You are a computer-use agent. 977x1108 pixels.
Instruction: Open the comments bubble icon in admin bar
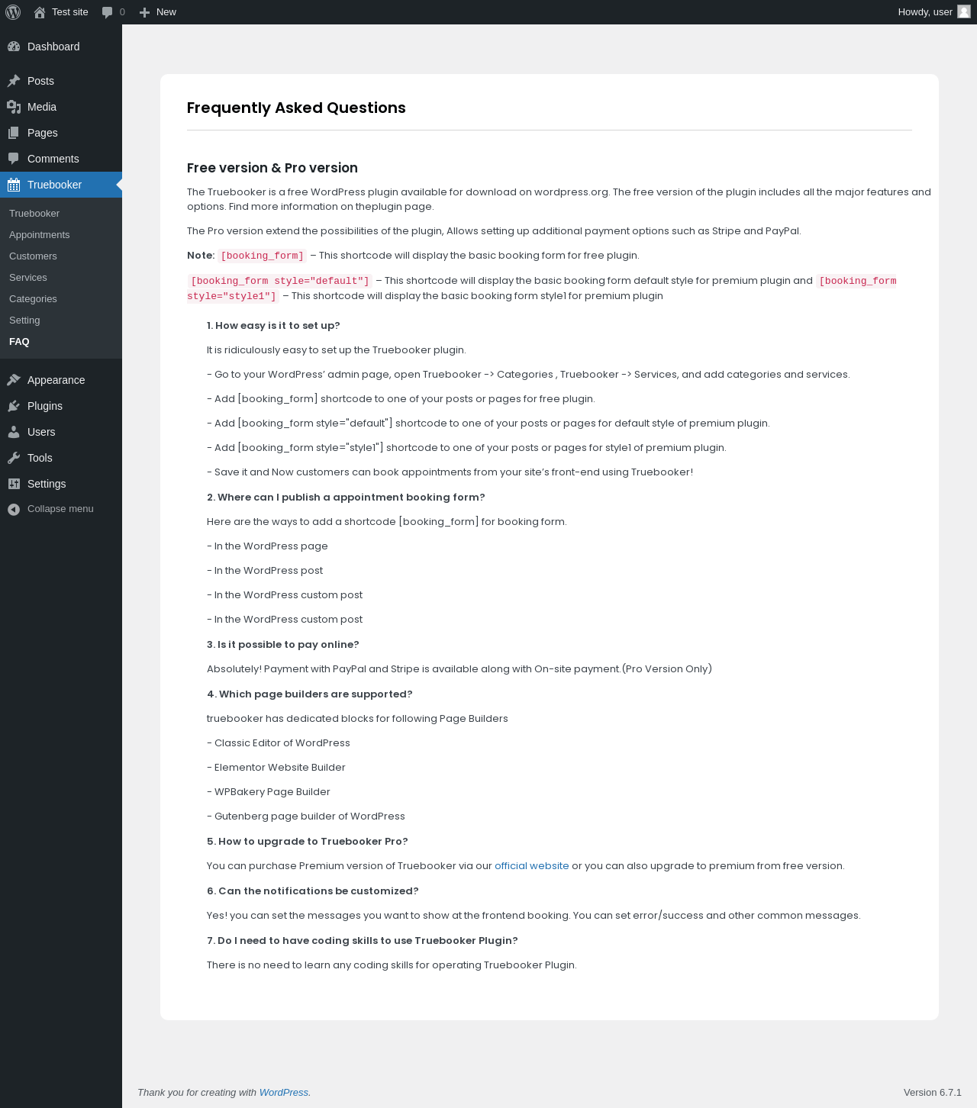point(108,12)
